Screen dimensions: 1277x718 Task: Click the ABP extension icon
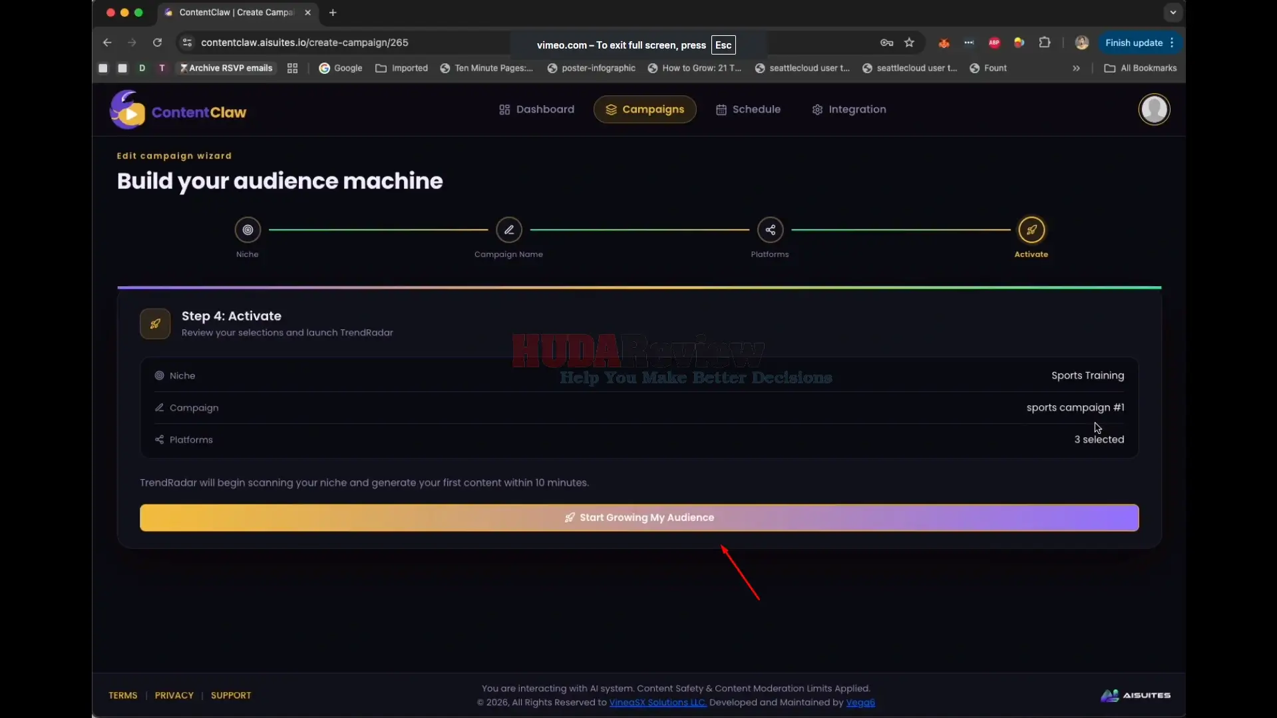point(994,43)
